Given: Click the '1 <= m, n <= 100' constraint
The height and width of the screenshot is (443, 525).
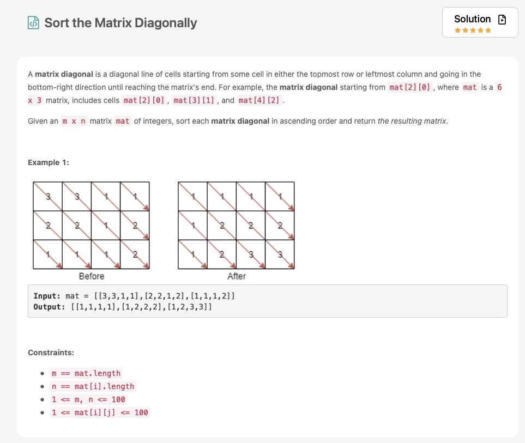Looking at the screenshot, I should [x=88, y=399].
